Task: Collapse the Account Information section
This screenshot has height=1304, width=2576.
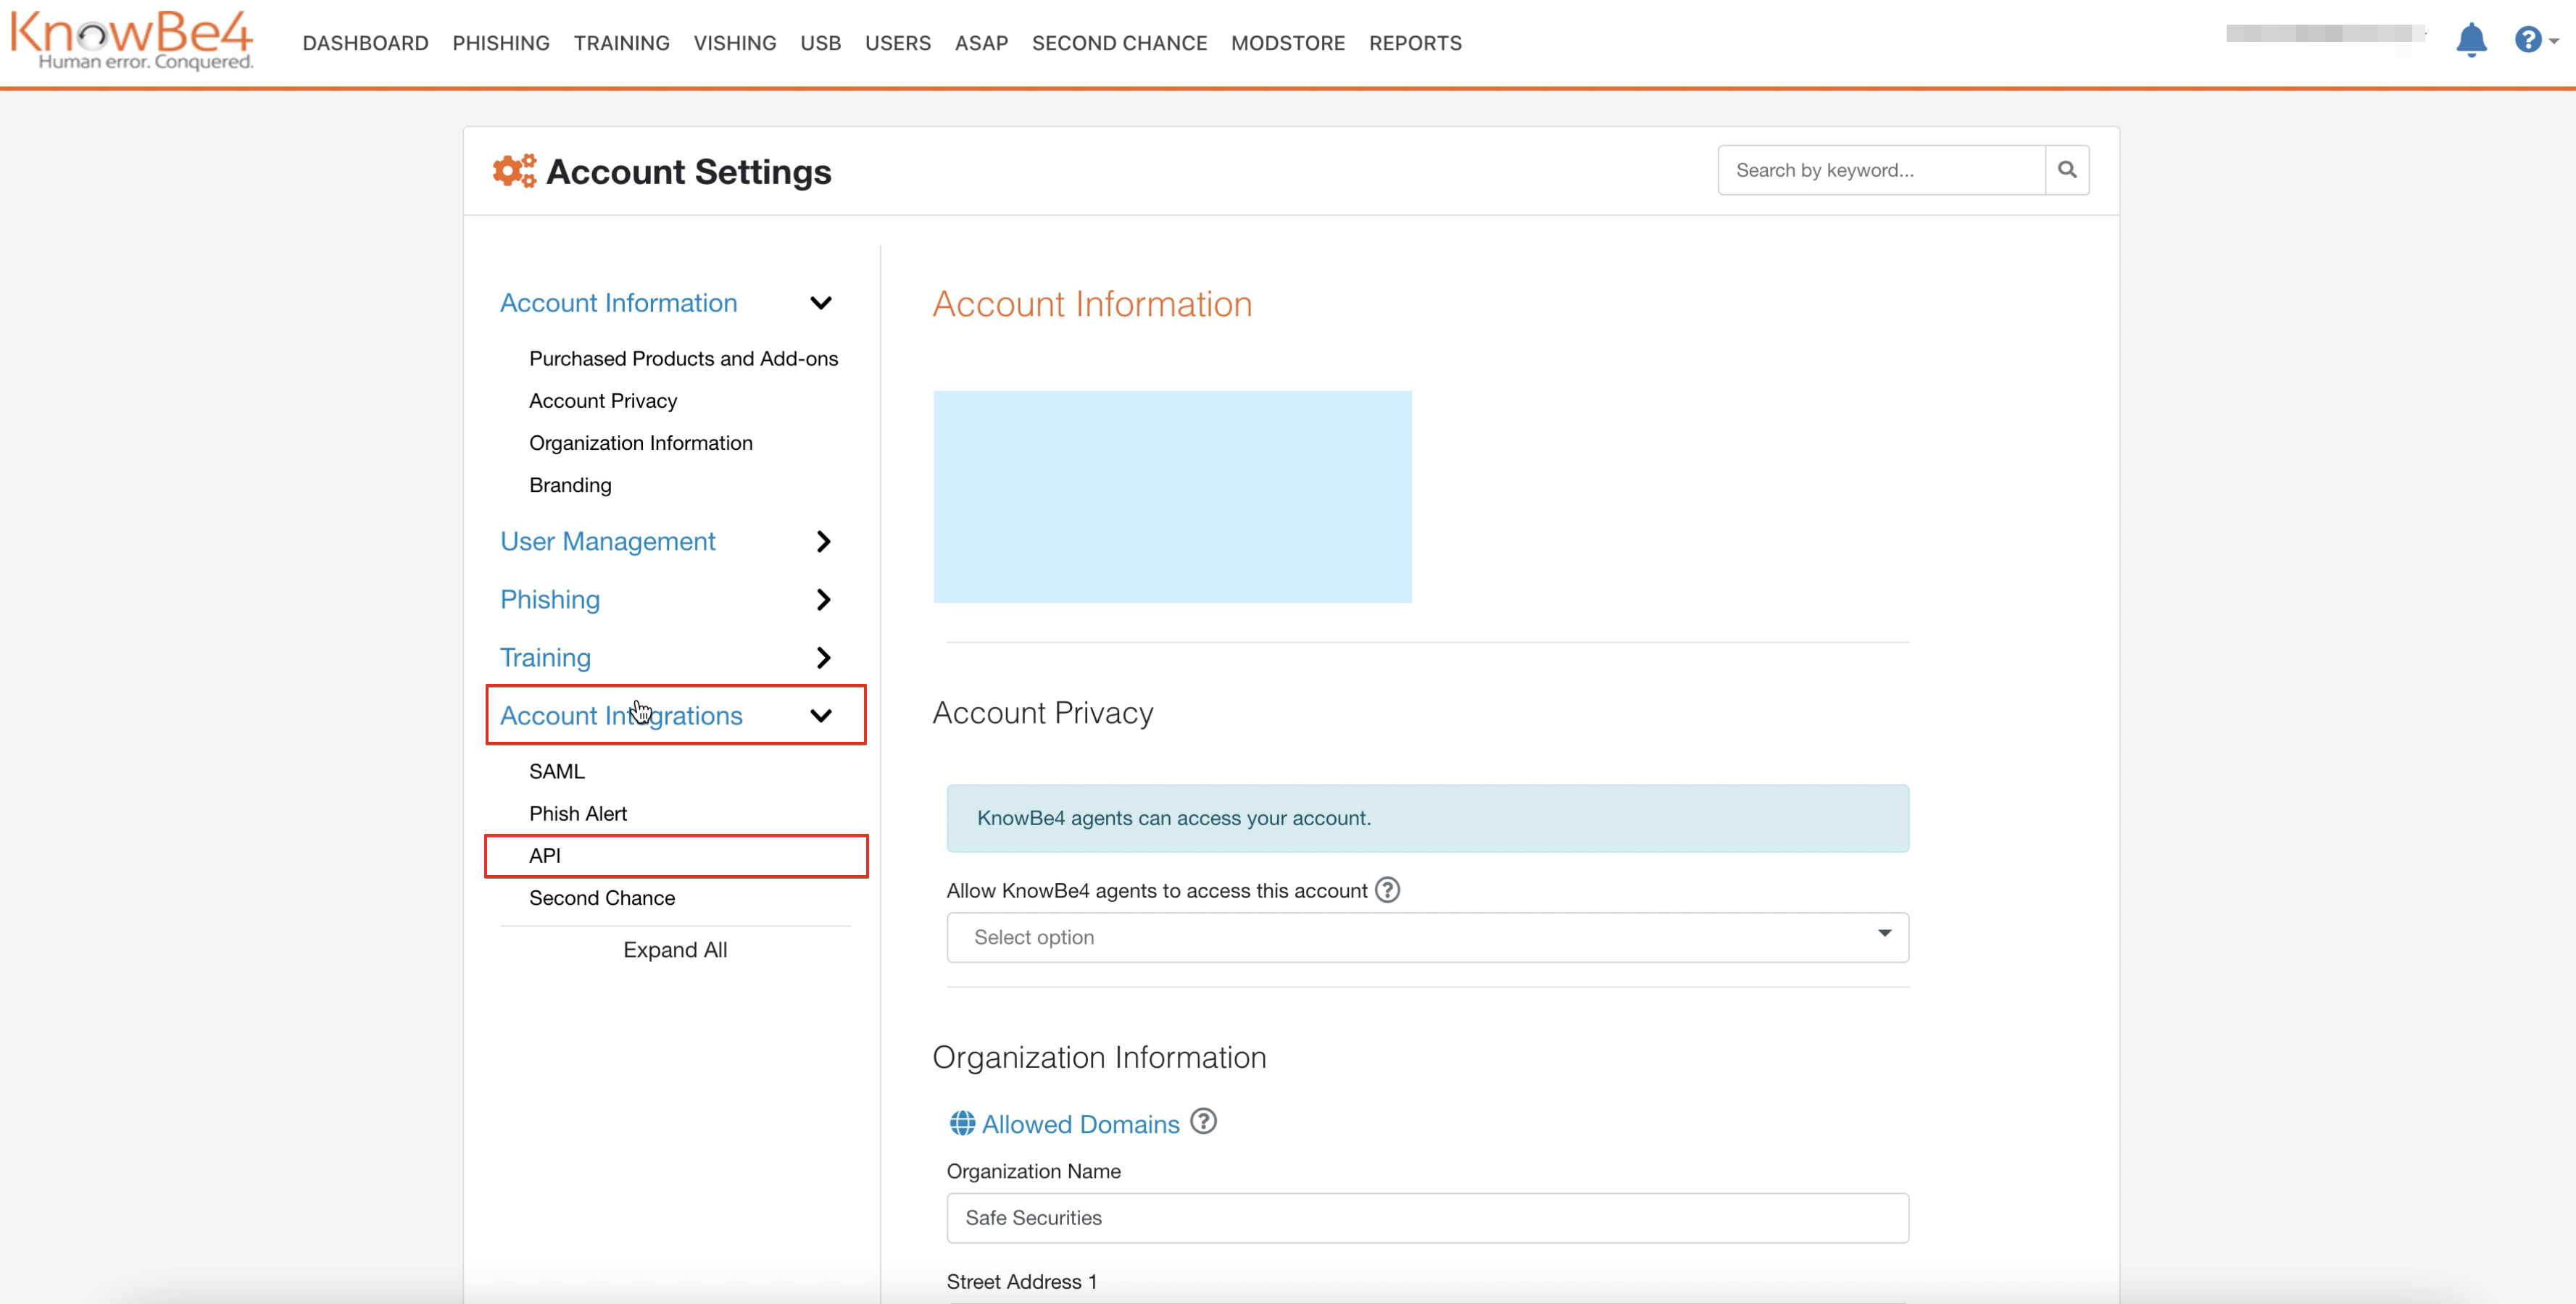Action: (821, 303)
